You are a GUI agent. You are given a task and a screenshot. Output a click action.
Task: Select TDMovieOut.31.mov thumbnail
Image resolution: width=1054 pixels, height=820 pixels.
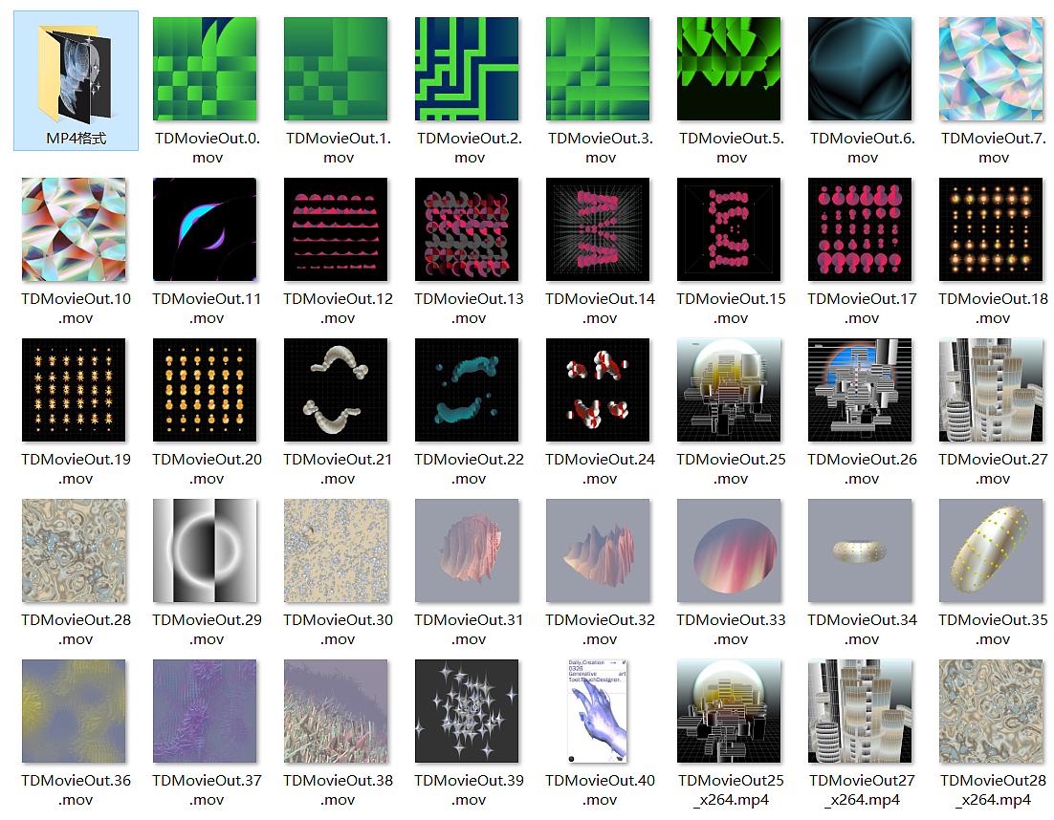[467, 550]
